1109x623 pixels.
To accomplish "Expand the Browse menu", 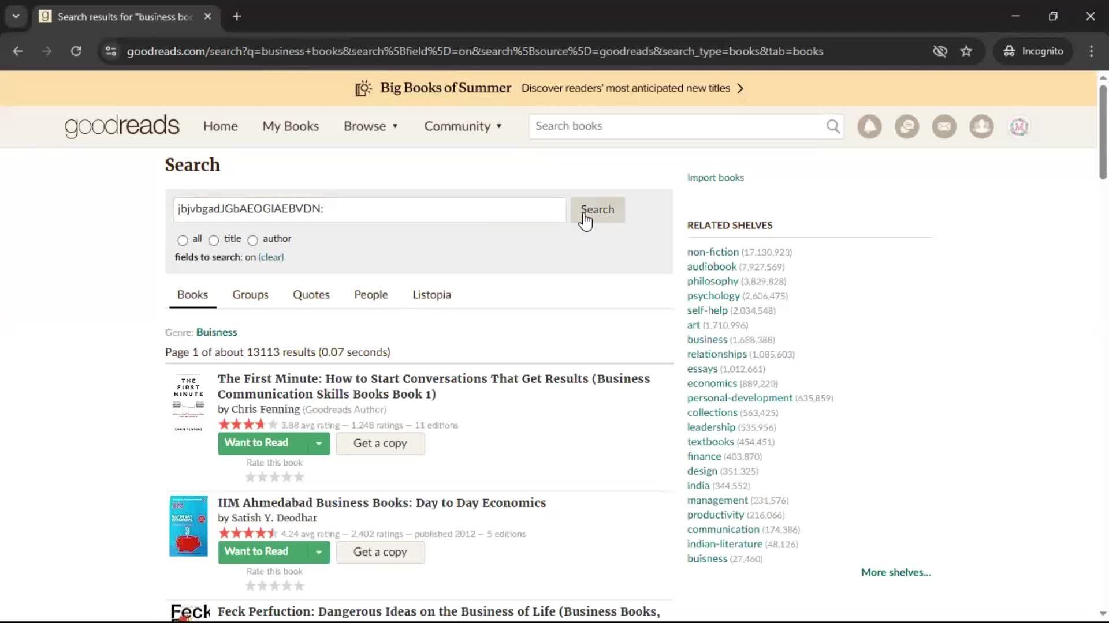I will [371, 126].
